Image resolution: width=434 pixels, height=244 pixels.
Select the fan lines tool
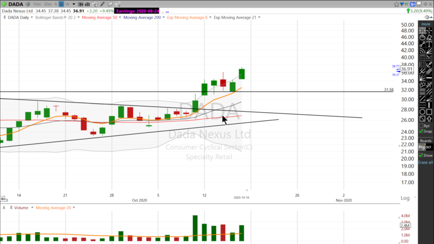pyautogui.click(x=429, y=51)
